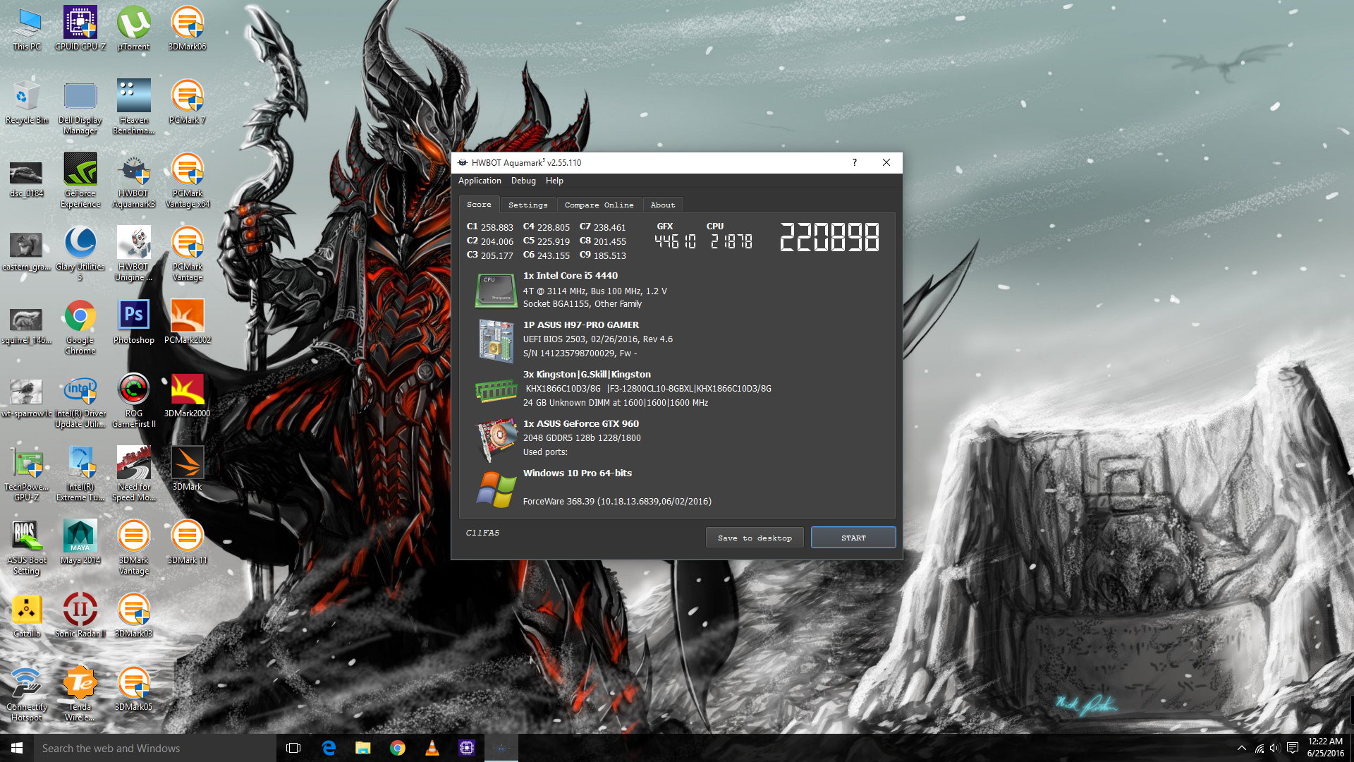Open the volume control in tray

pyautogui.click(x=1275, y=748)
